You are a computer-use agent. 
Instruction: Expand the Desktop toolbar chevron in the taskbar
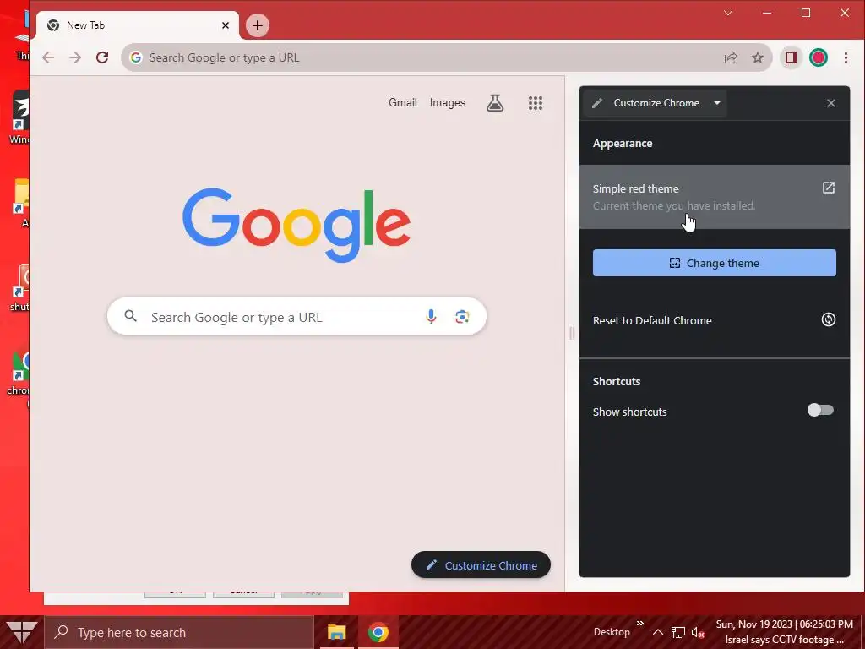640,624
